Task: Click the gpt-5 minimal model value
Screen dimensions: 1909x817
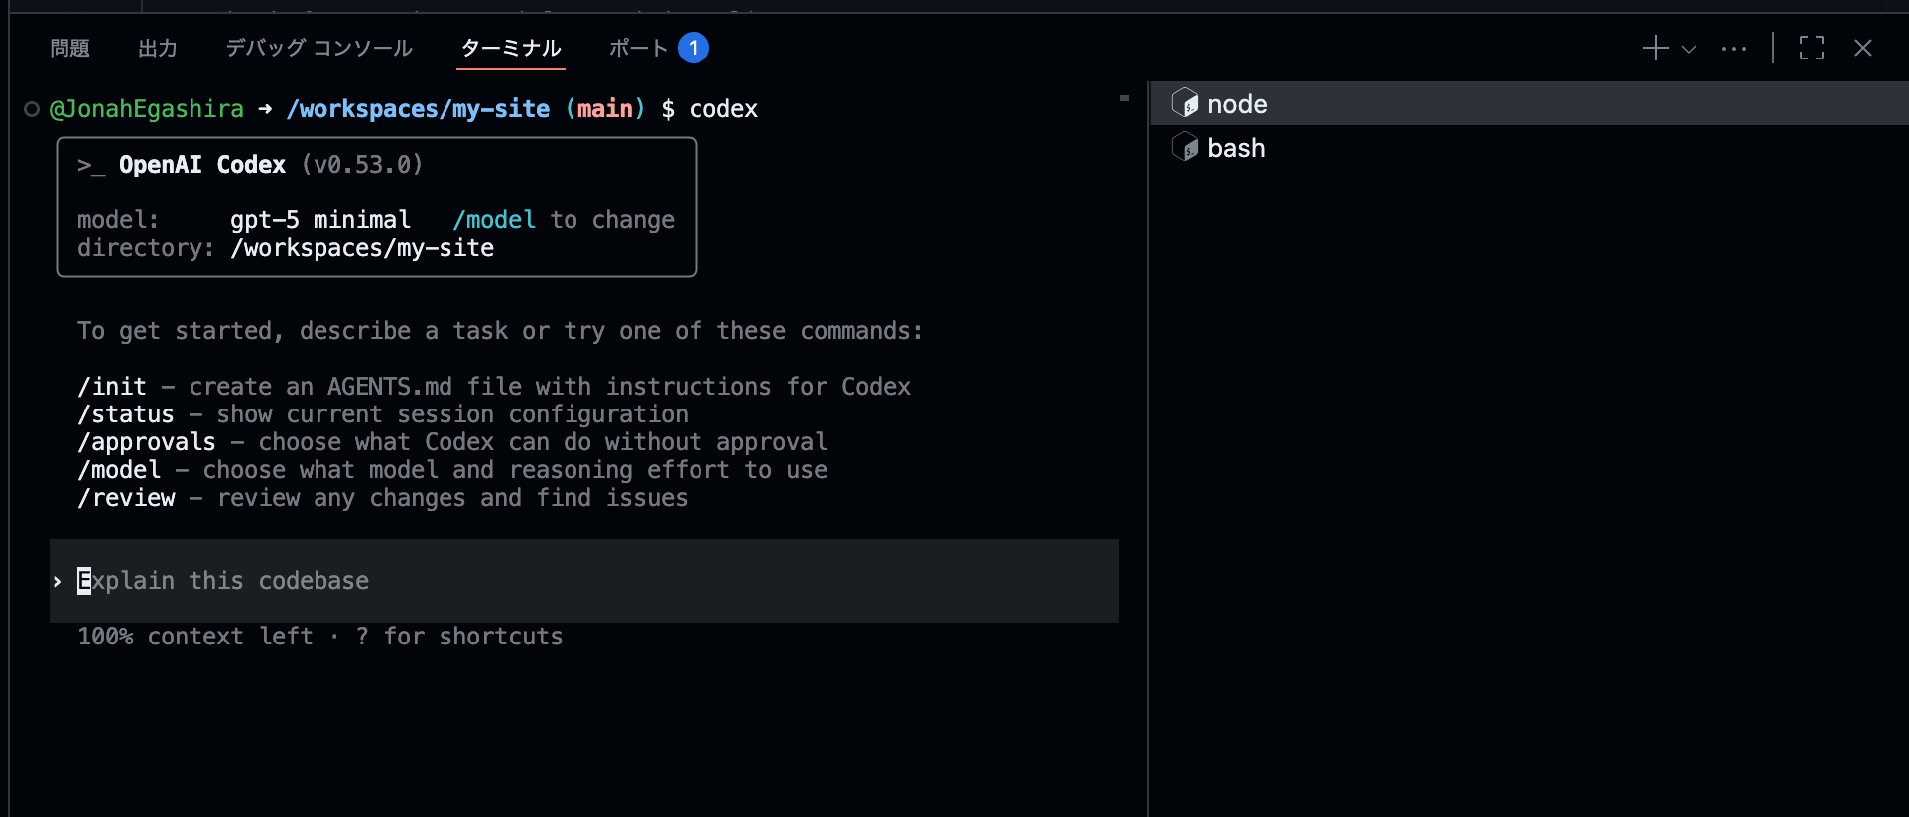Action: click(320, 220)
